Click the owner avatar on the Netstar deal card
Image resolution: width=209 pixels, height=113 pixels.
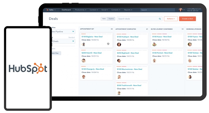(190, 77)
